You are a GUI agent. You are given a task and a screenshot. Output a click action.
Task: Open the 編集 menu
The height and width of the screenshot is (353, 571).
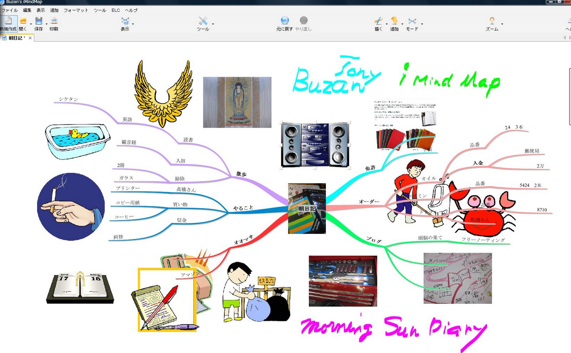[x=27, y=10]
